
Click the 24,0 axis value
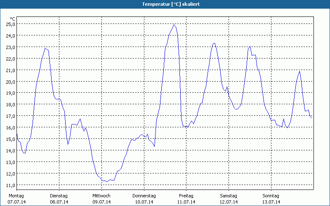(11, 35)
